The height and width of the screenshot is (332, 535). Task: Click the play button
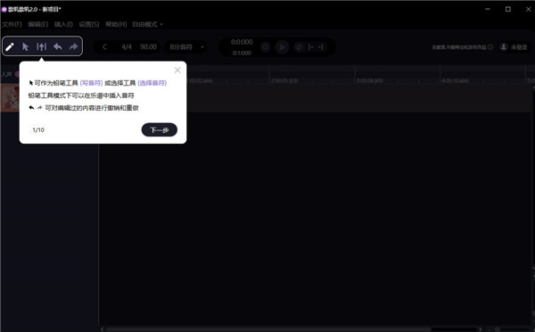[282, 46]
